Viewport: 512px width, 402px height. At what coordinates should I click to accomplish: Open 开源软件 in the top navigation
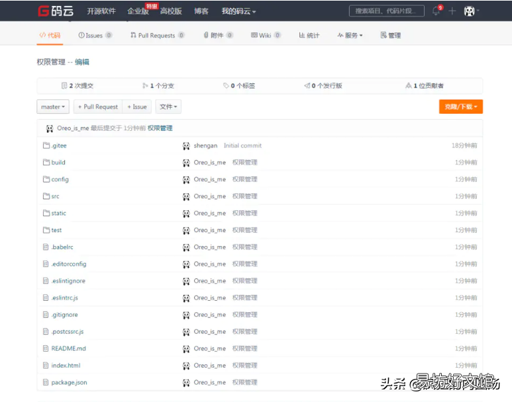click(101, 11)
